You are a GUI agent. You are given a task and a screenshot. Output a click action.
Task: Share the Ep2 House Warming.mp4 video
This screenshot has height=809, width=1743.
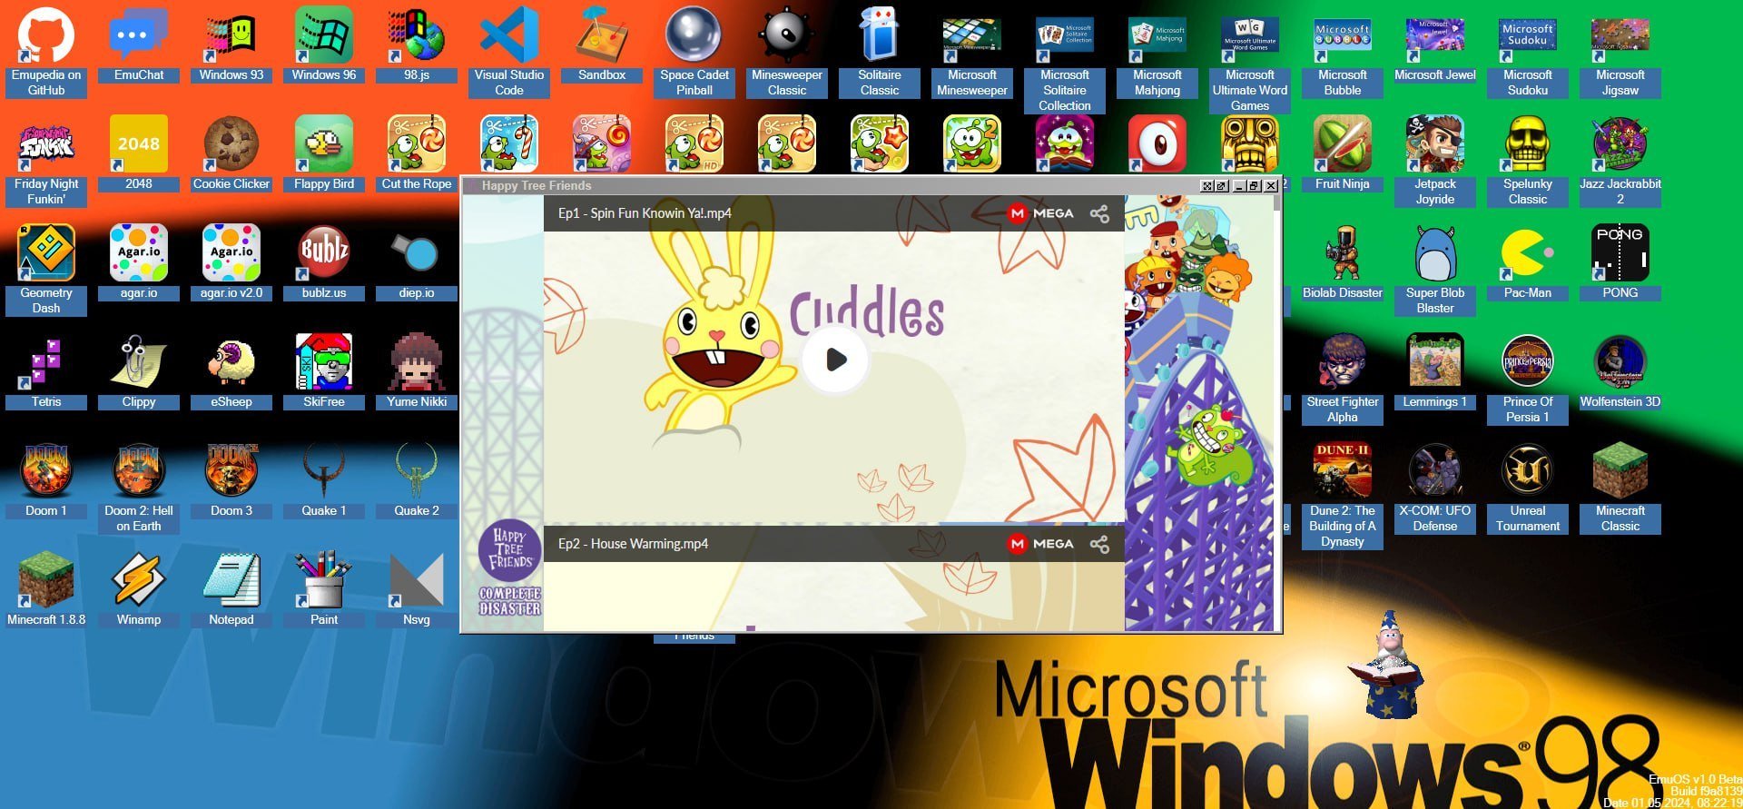point(1099,544)
